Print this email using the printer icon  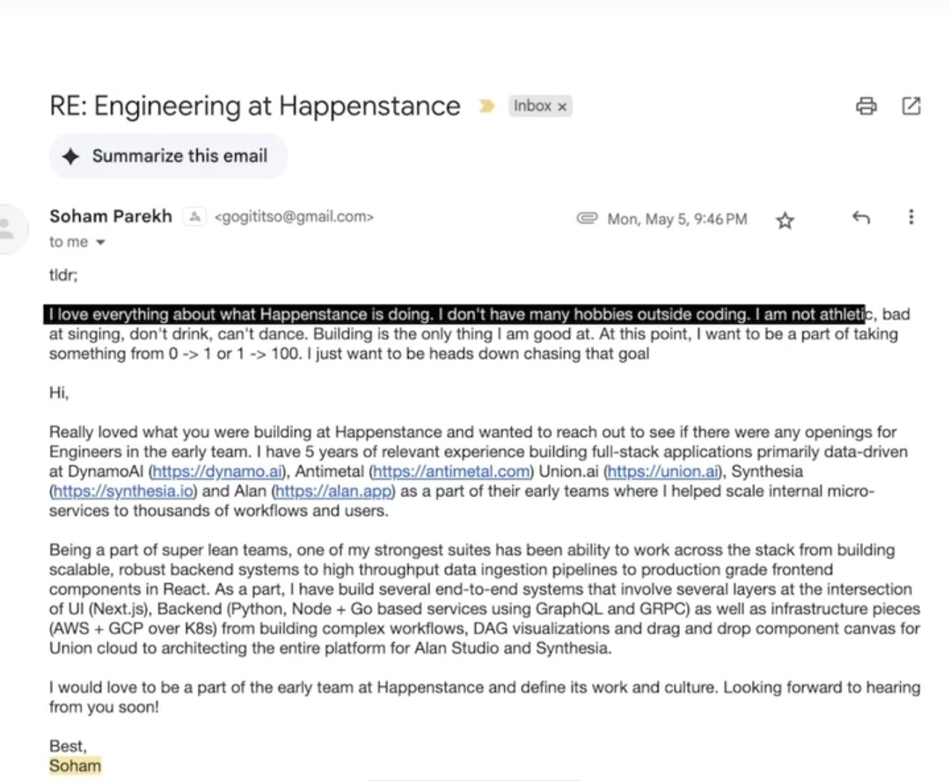click(866, 106)
